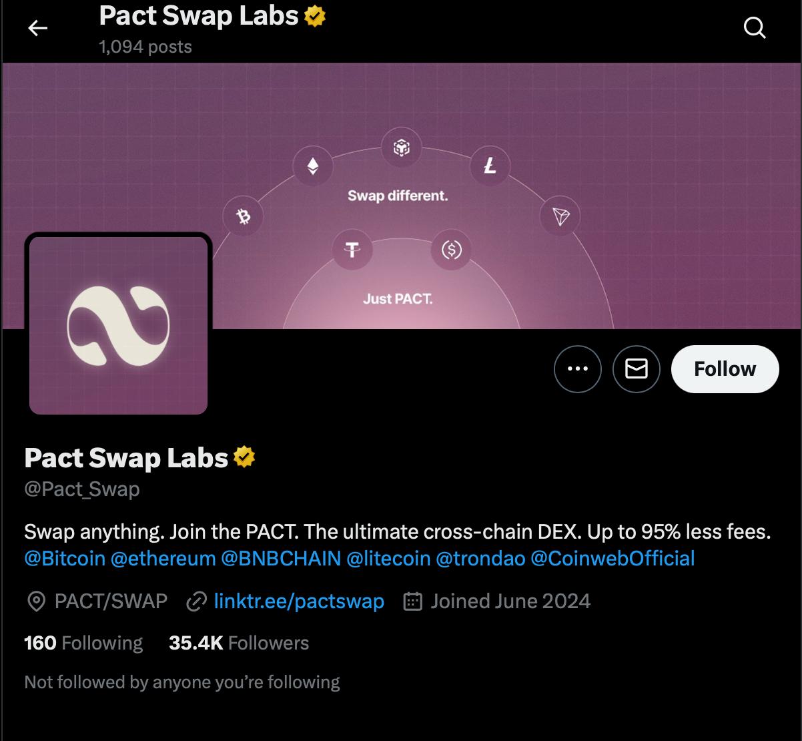The height and width of the screenshot is (741, 802).
Task: Open the linktr.ee/pactswap link
Action: (298, 601)
